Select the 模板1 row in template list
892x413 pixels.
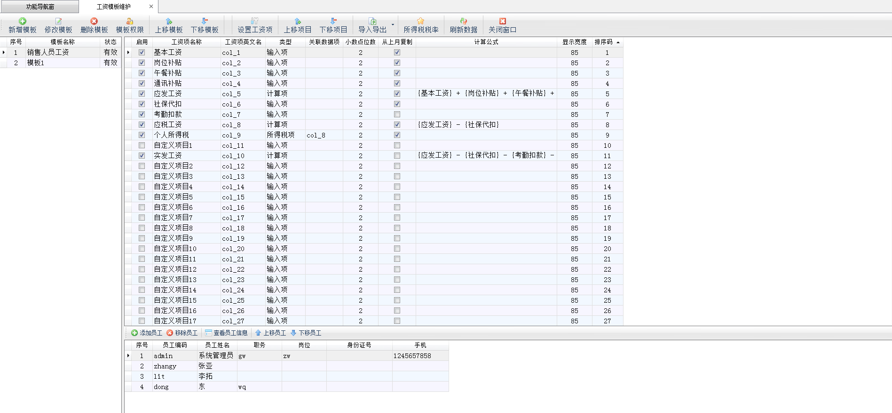click(61, 63)
